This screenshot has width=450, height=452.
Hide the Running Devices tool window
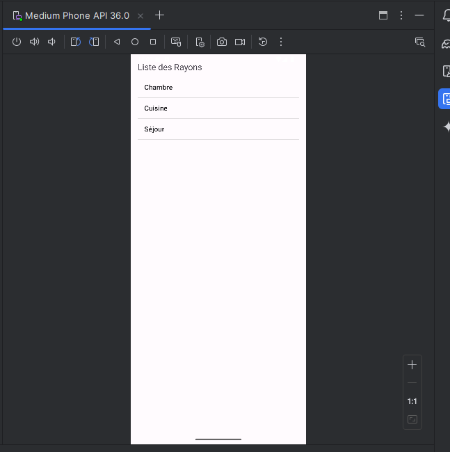(x=419, y=15)
